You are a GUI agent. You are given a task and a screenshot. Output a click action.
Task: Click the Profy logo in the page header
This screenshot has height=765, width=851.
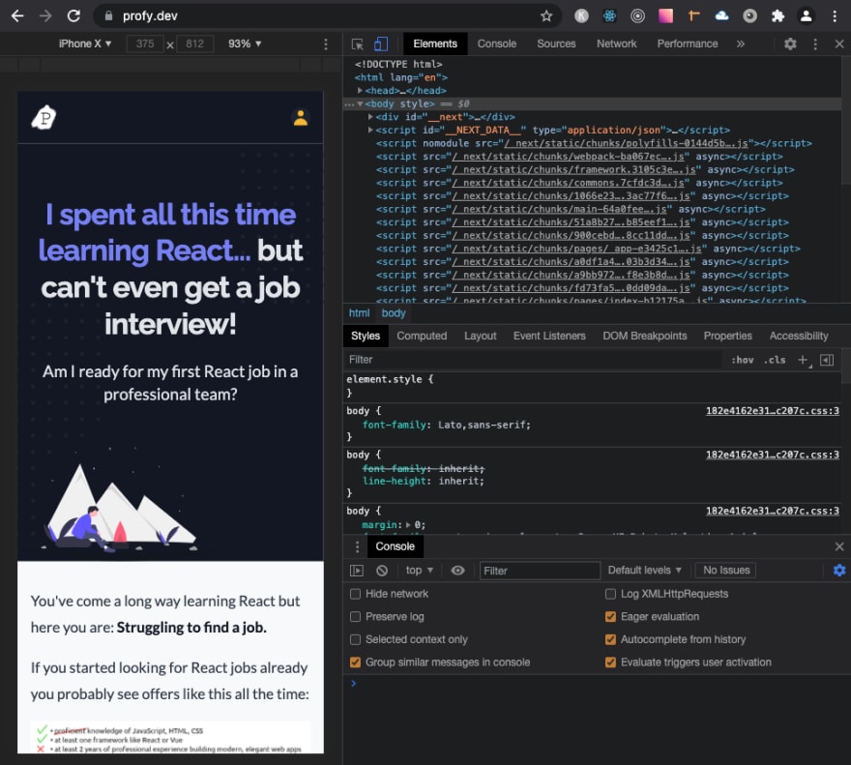(x=44, y=117)
